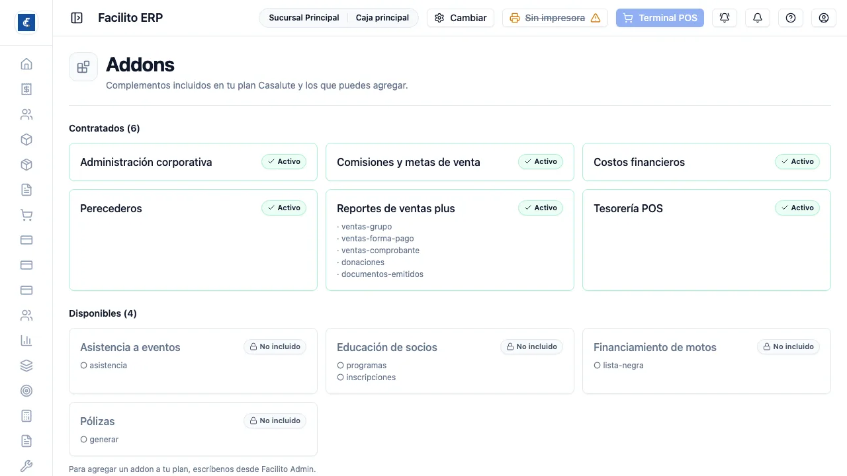Click the Asistencia a eventos addon title
The height and width of the screenshot is (476, 847).
point(130,347)
